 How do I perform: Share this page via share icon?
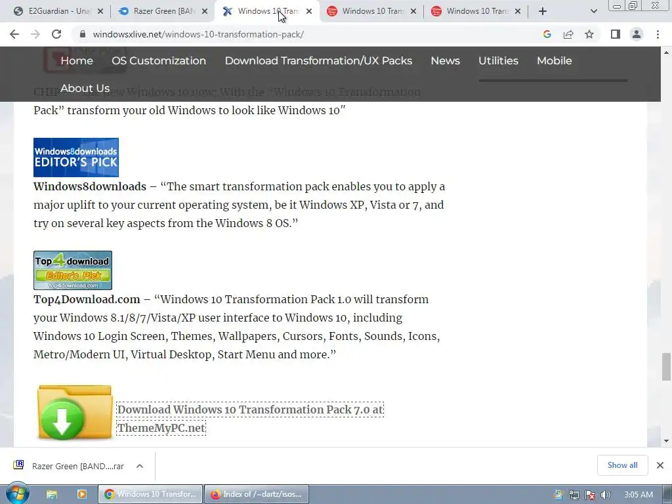(x=568, y=34)
